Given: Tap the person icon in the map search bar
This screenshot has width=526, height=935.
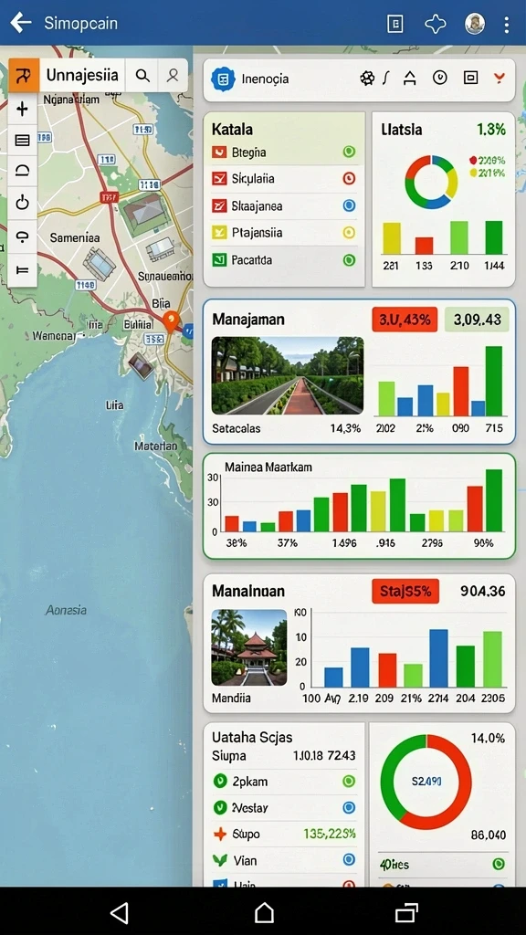Looking at the screenshot, I should tap(173, 75).
